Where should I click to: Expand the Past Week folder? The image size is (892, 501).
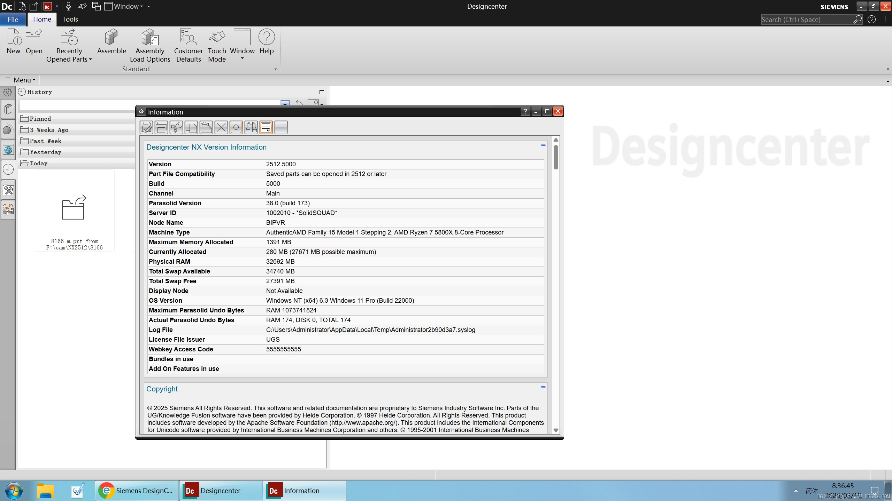point(77,141)
